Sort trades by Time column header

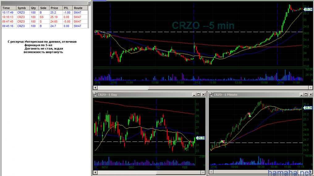pyautogui.click(x=9, y=8)
